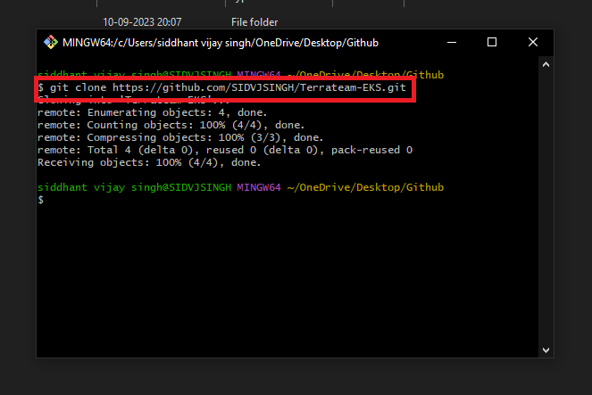
Task: Click the terminal scrollbar up arrow
Action: tap(546, 64)
